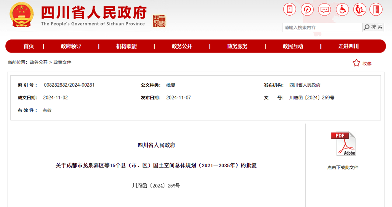Click the 政务公开 breadcrumb link
The height and width of the screenshot is (207, 392).
point(38,62)
